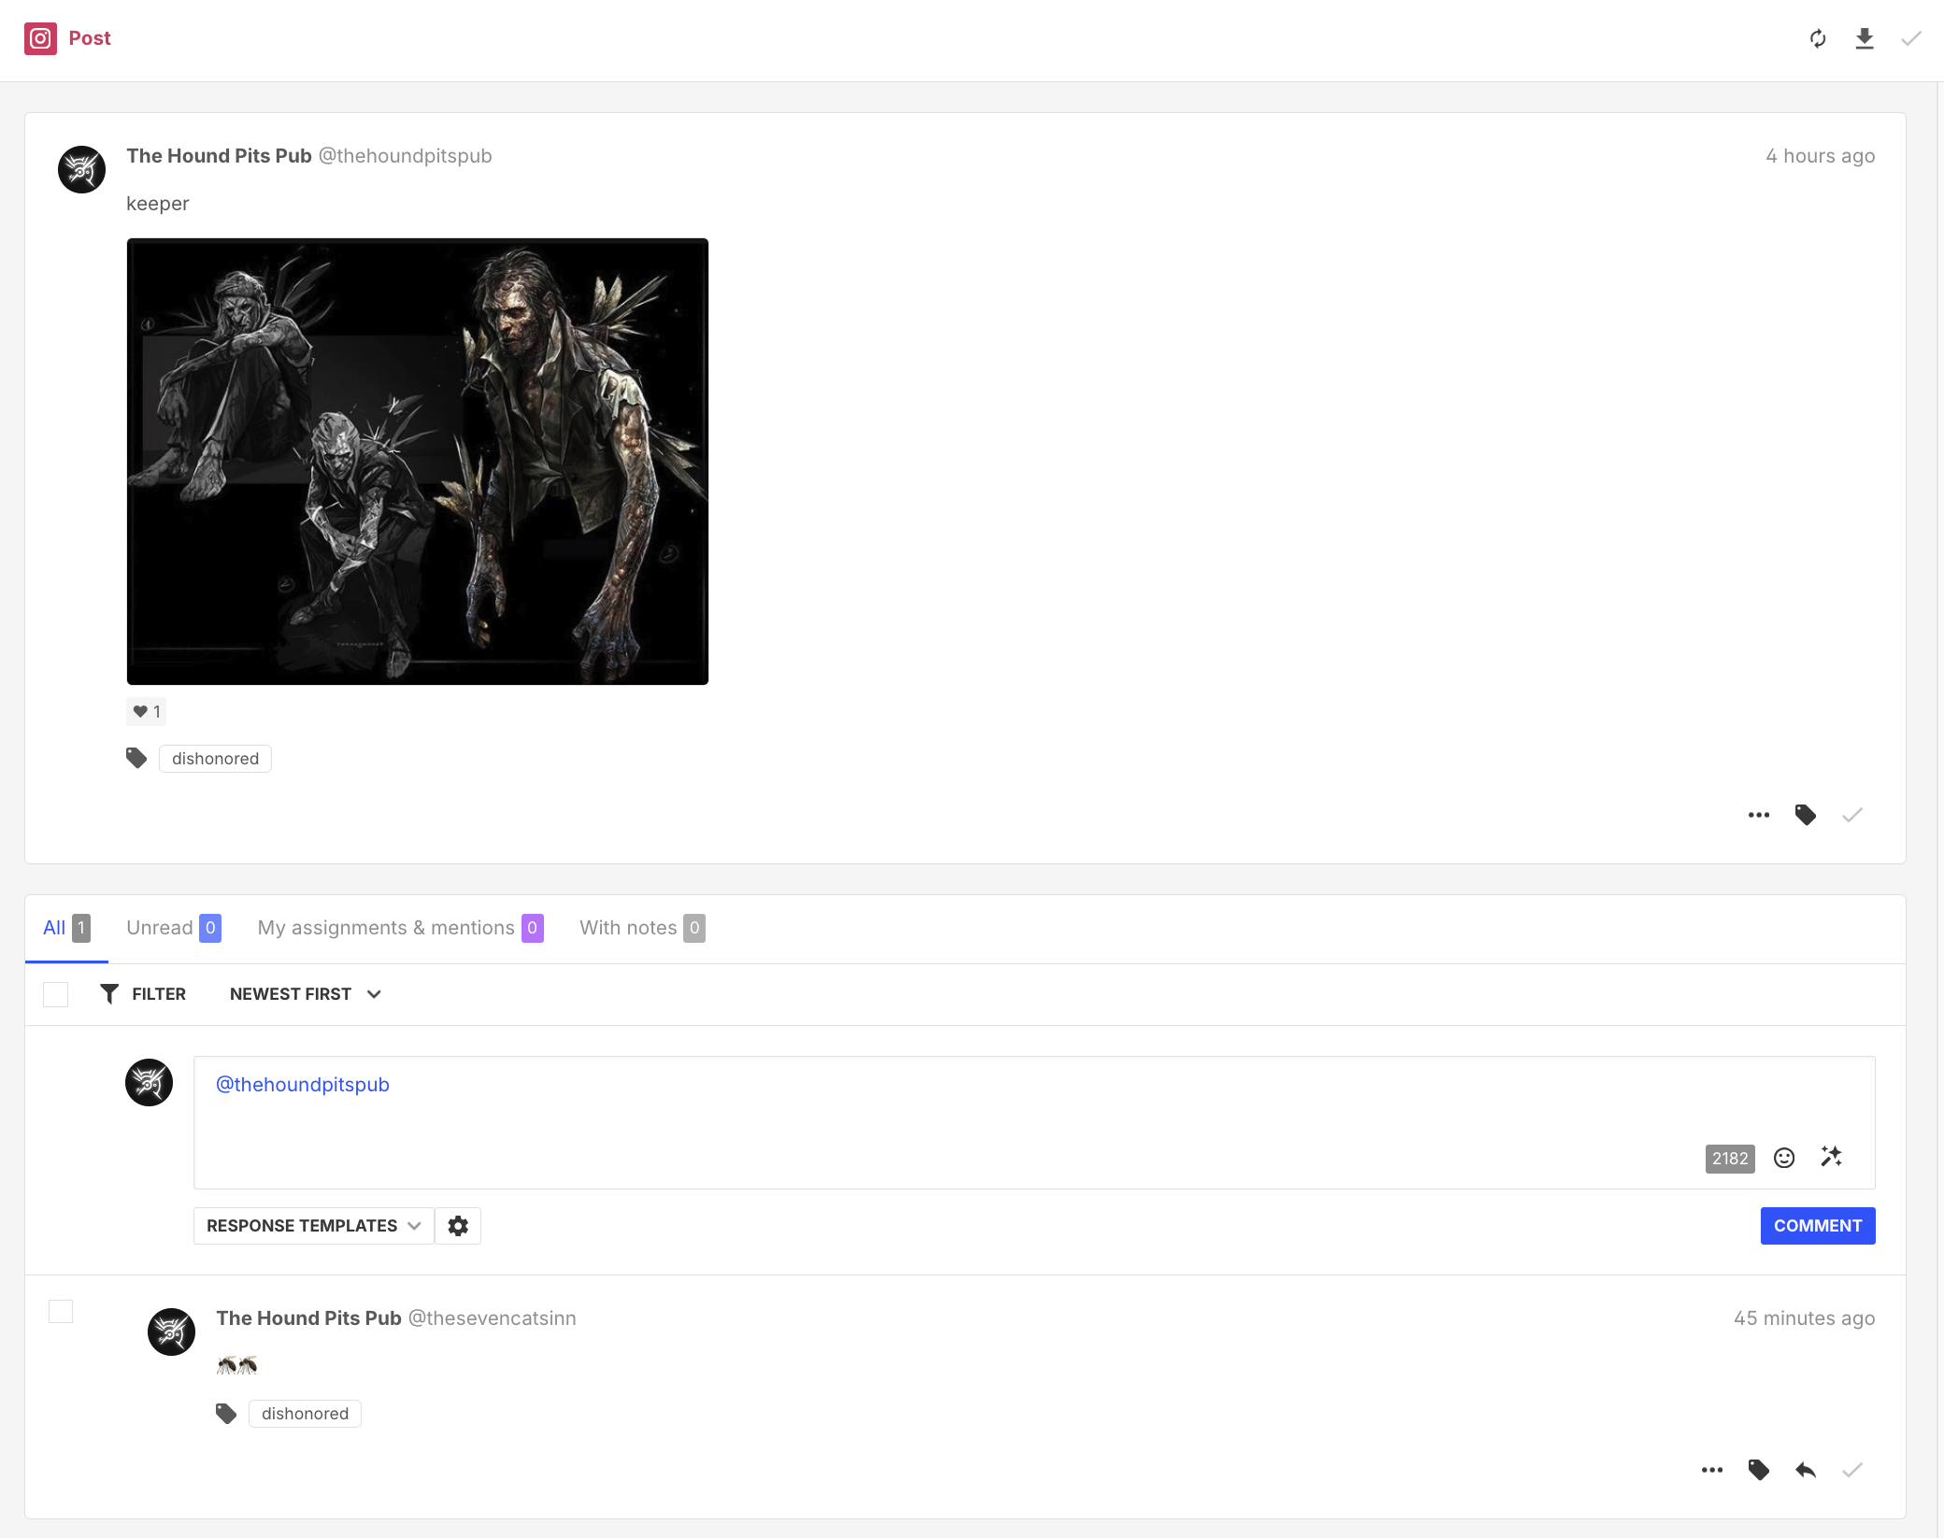Image resolution: width=1944 pixels, height=1538 pixels.
Task: Open the Filter options
Action: click(143, 994)
